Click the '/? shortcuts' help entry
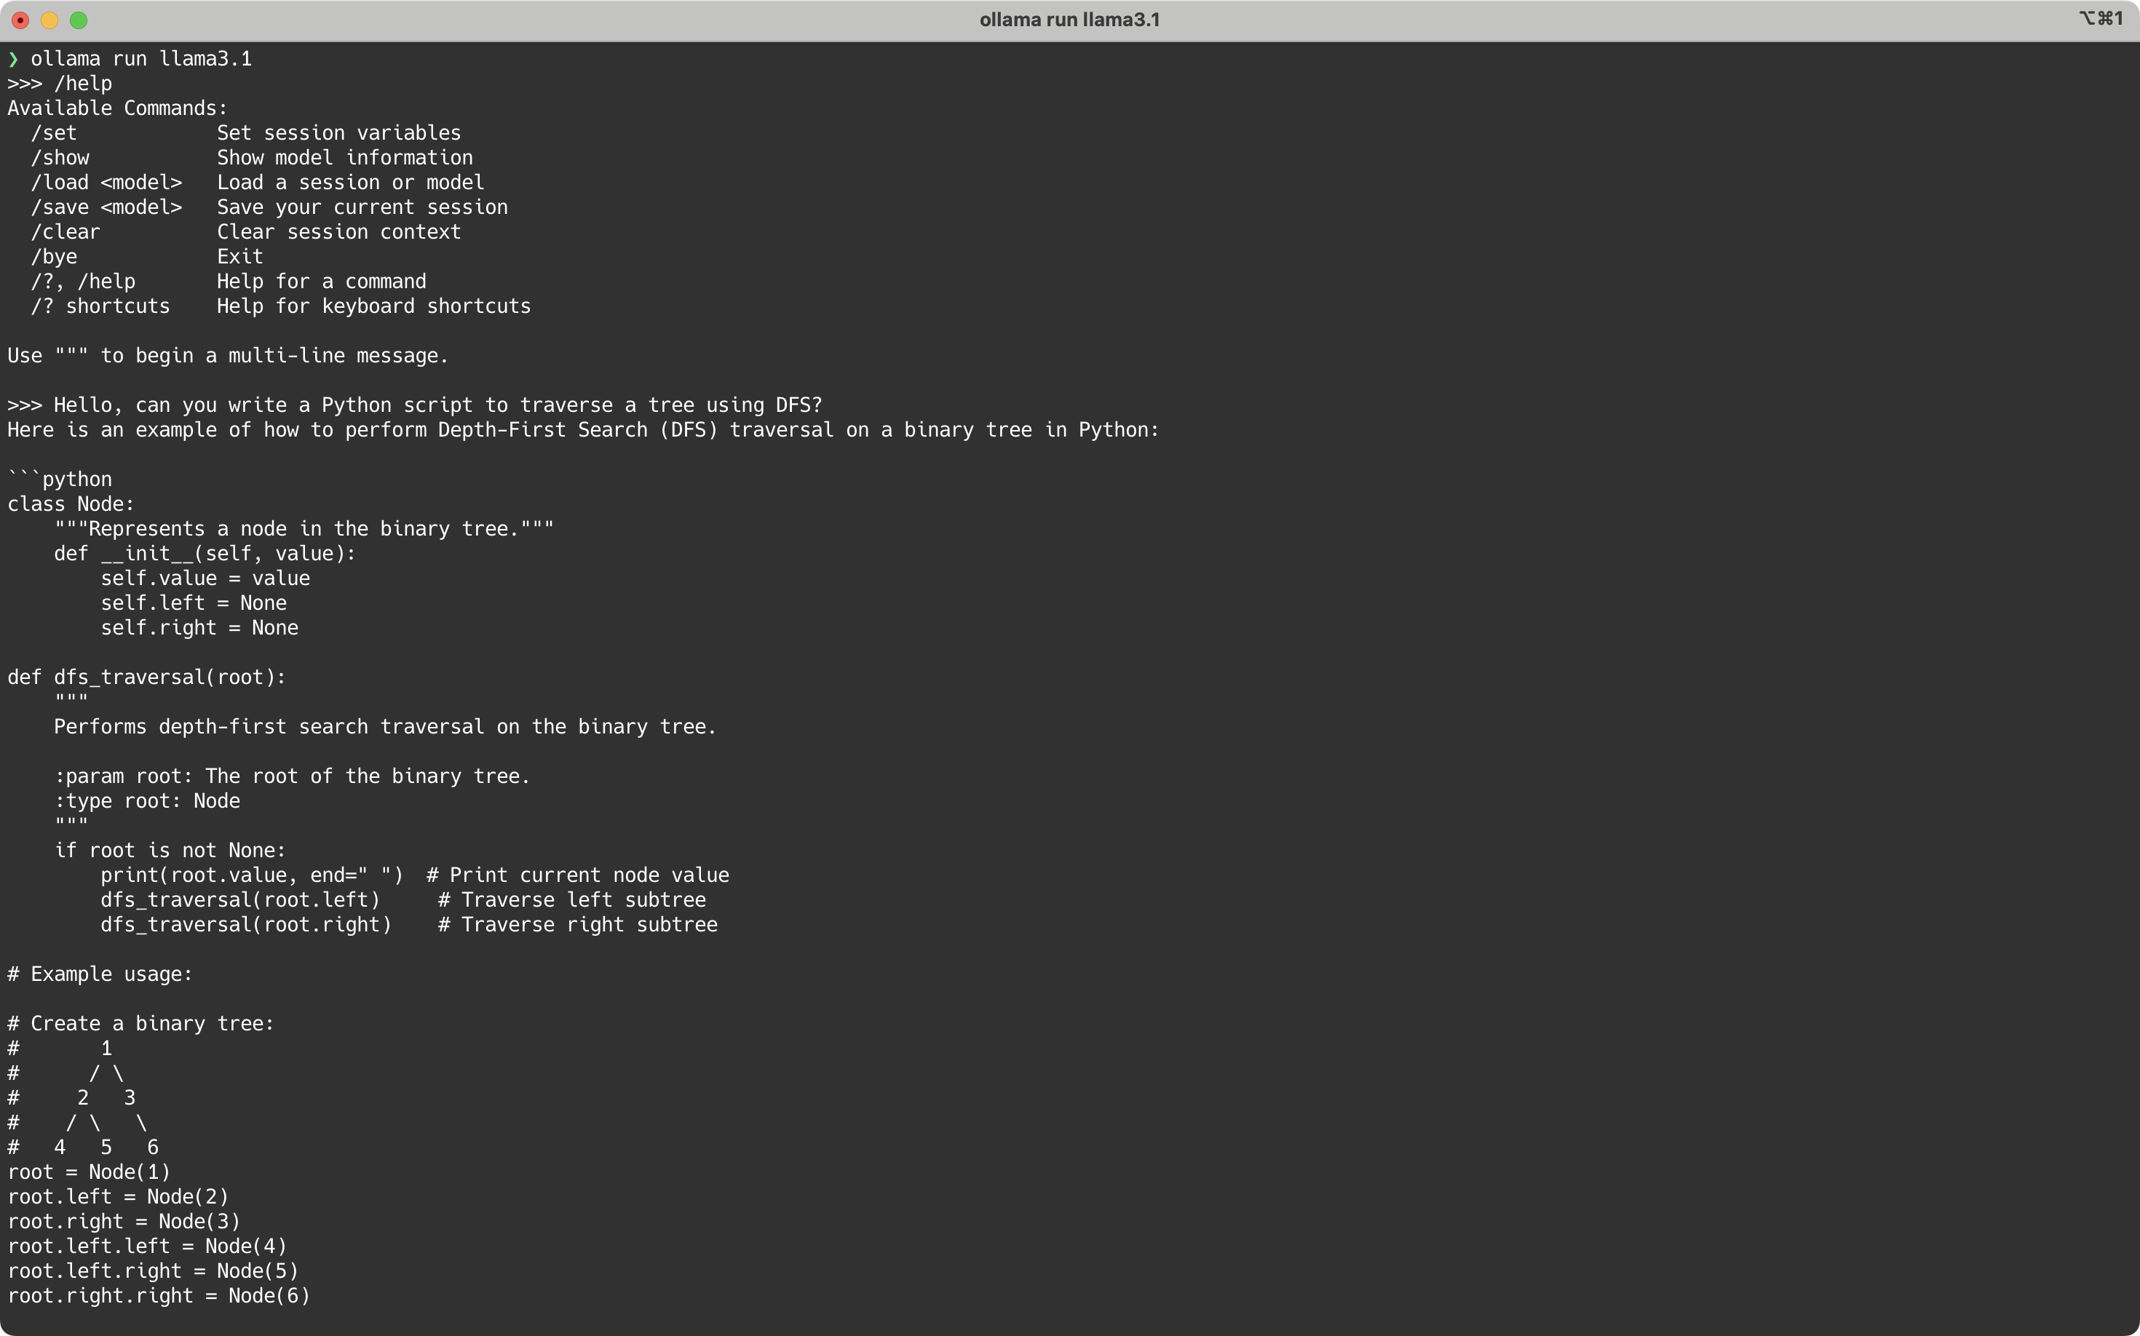Image resolution: width=2140 pixels, height=1336 pixels. pyautogui.click(x=100, y=306)
